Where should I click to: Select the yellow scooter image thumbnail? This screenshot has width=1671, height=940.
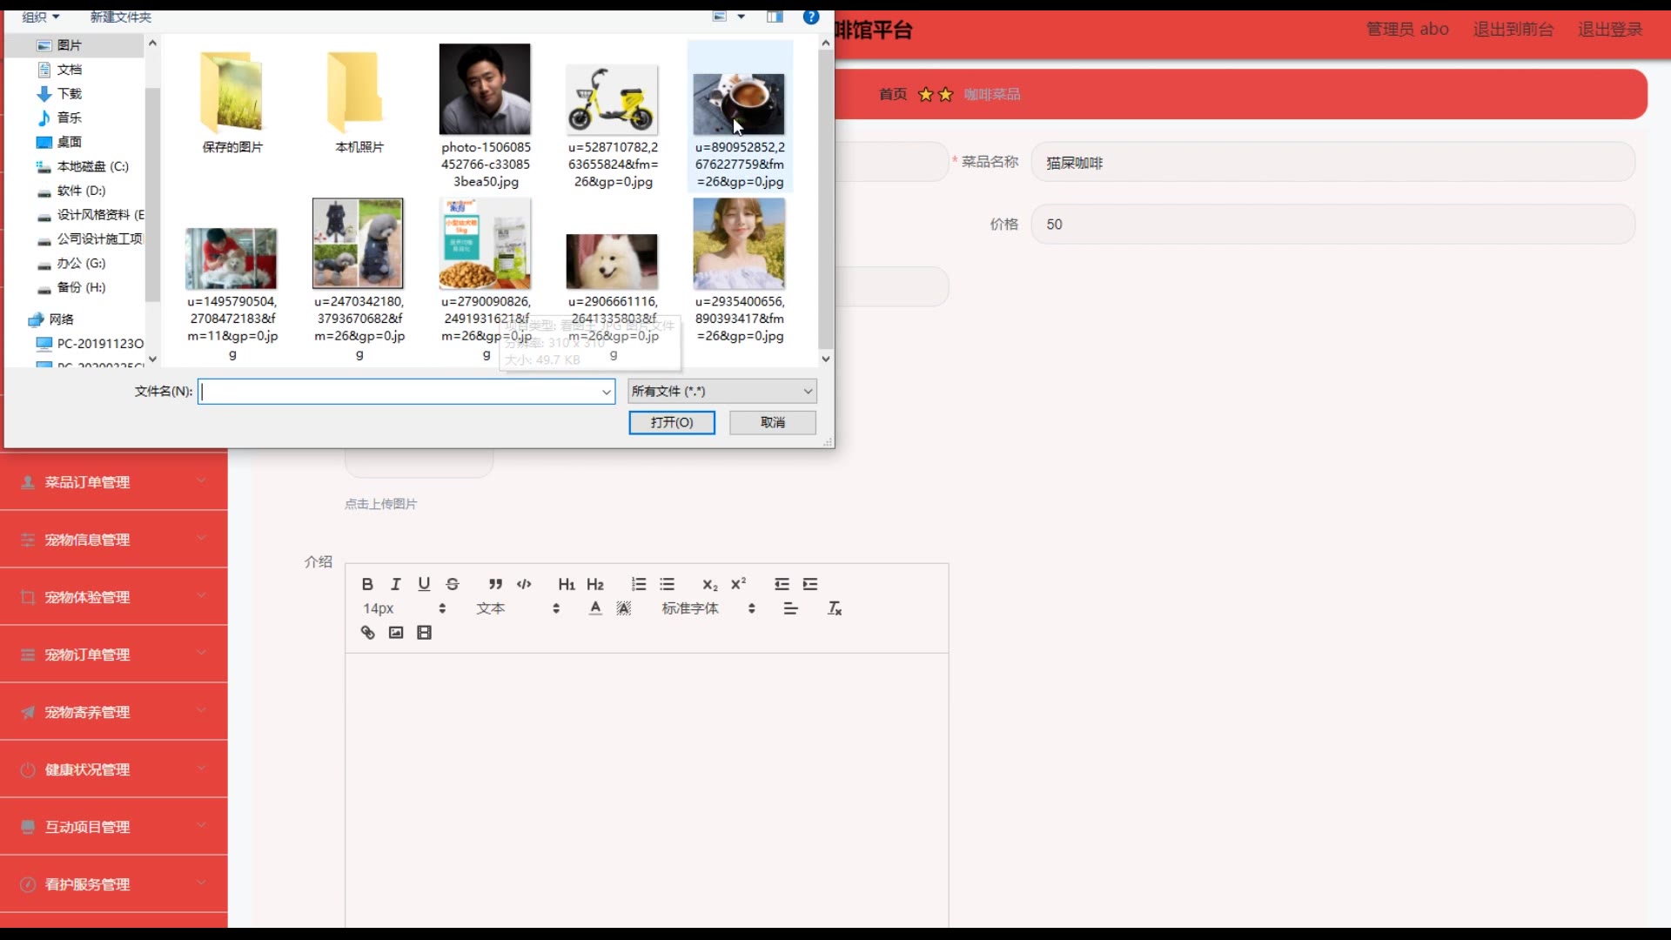coord(612,100)
